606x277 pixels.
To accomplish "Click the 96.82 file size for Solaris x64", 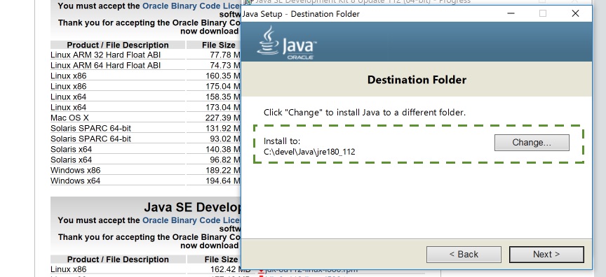I will (225, 159).
